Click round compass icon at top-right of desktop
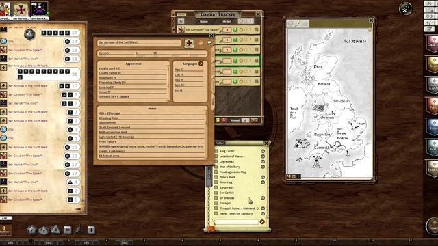Screen dimensions: 438x246 tap(405, 9)
